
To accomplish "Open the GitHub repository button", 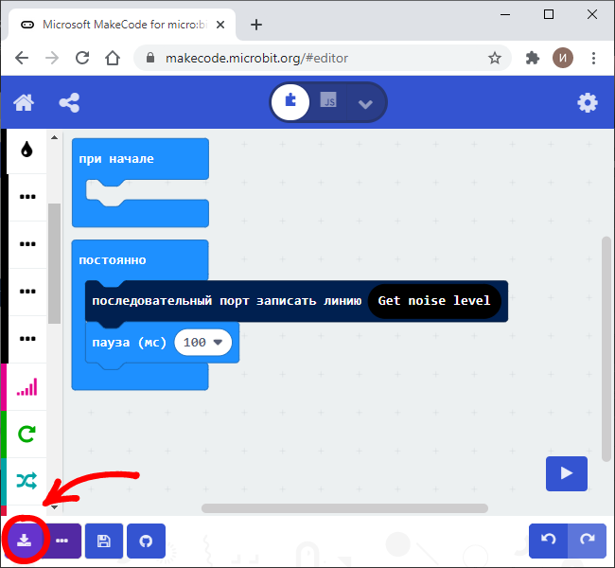I will pyautogui.click(x=146, y=541).
